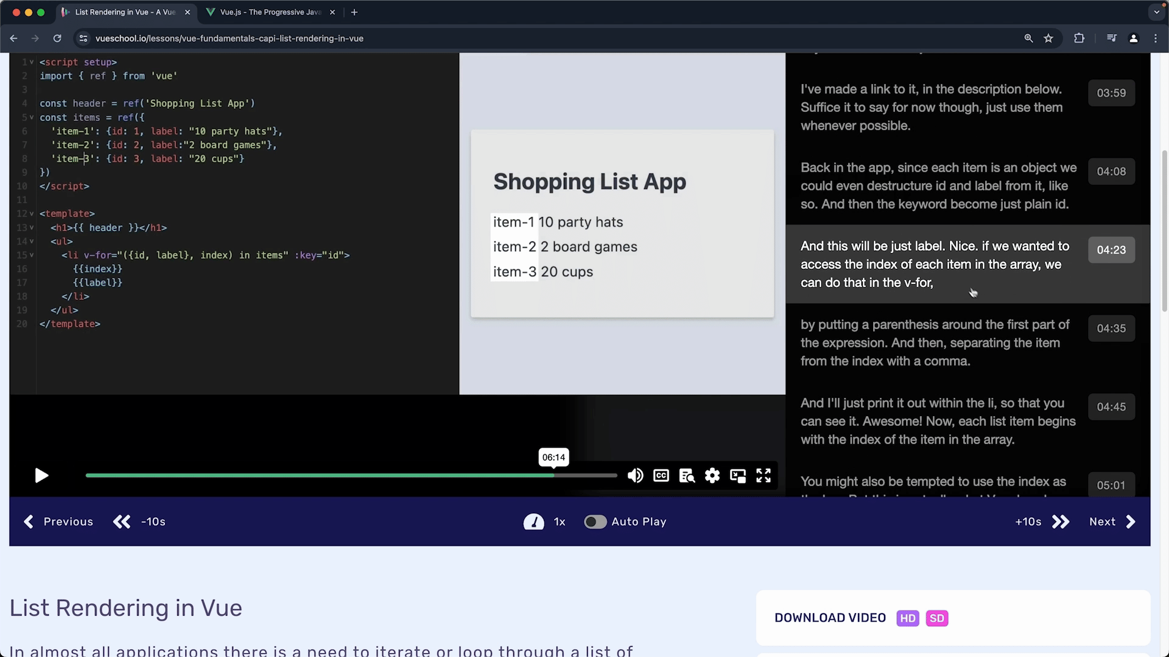Toggle closed captions CC button

click(661, 476)
